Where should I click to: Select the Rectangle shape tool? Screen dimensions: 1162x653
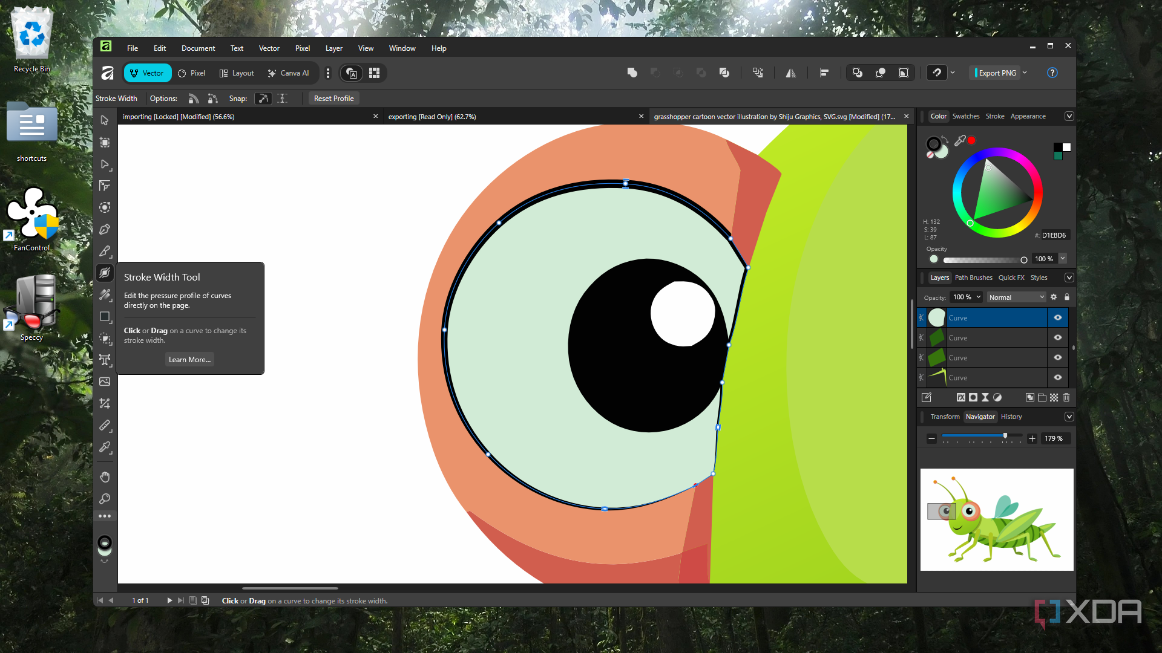(105, 316)
